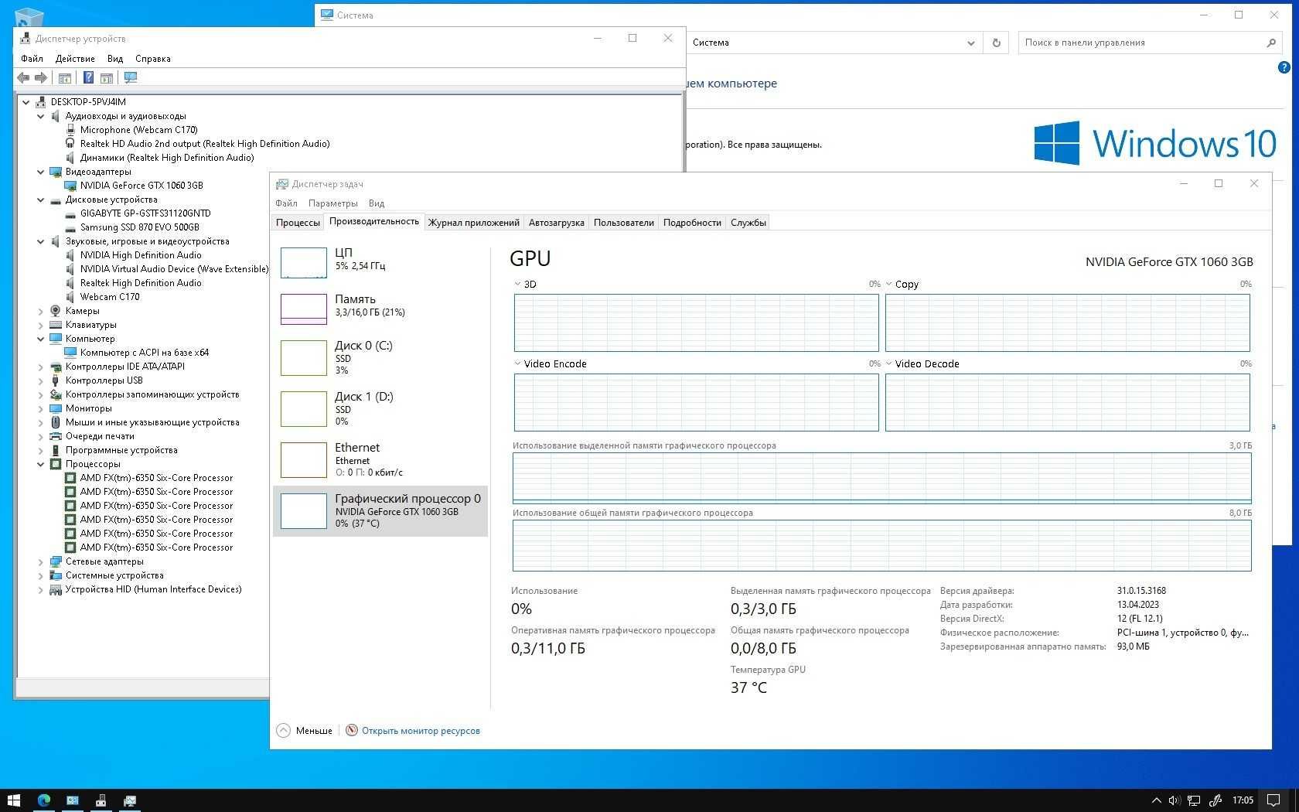Open the Windows Start menu
1299x812 pixels.
14,800
